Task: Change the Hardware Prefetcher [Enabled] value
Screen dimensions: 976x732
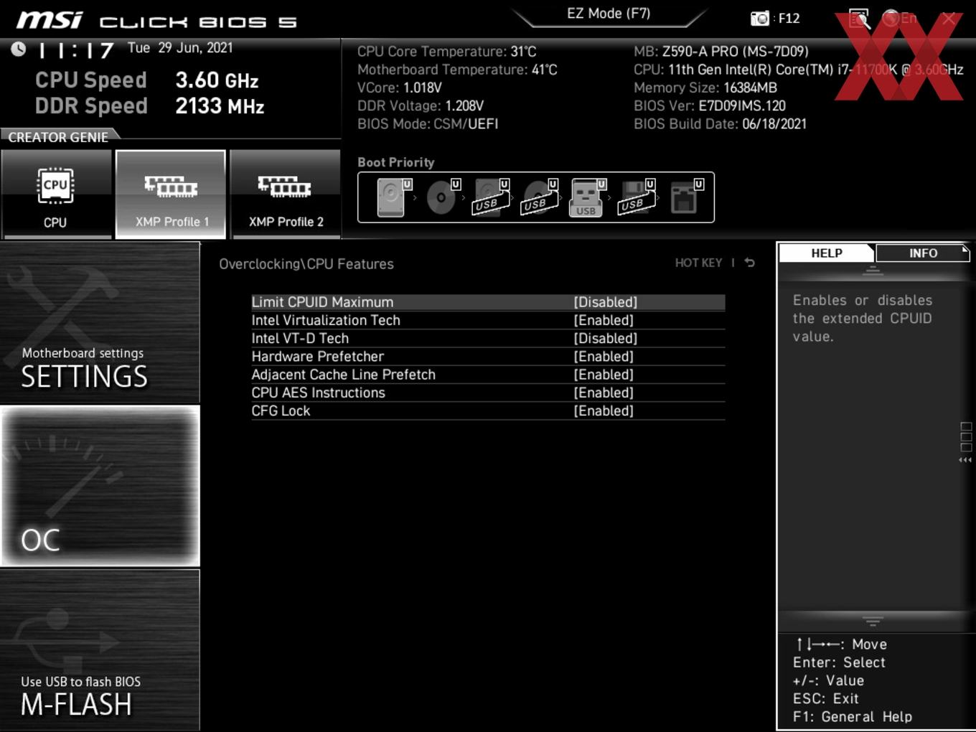Action: coord(604,356)
